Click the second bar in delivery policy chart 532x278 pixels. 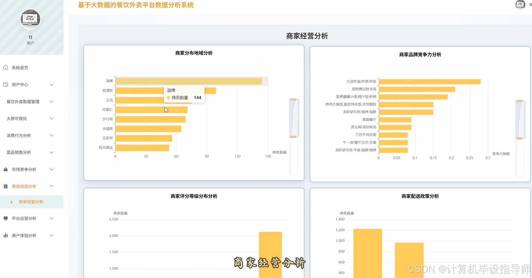coord(409,260)
